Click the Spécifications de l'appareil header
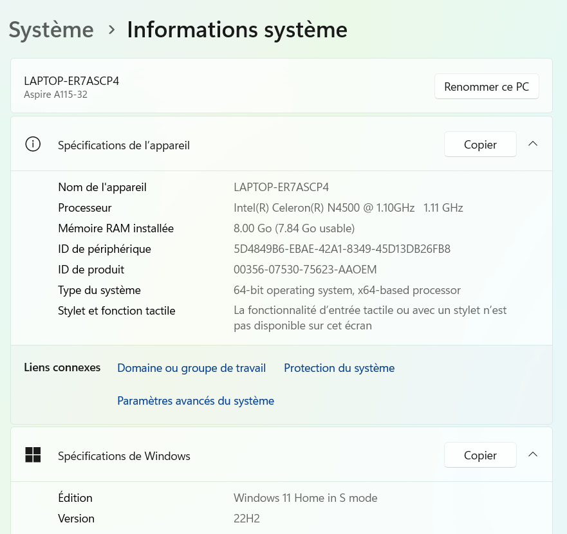567x534 pixels. point(124,145)
